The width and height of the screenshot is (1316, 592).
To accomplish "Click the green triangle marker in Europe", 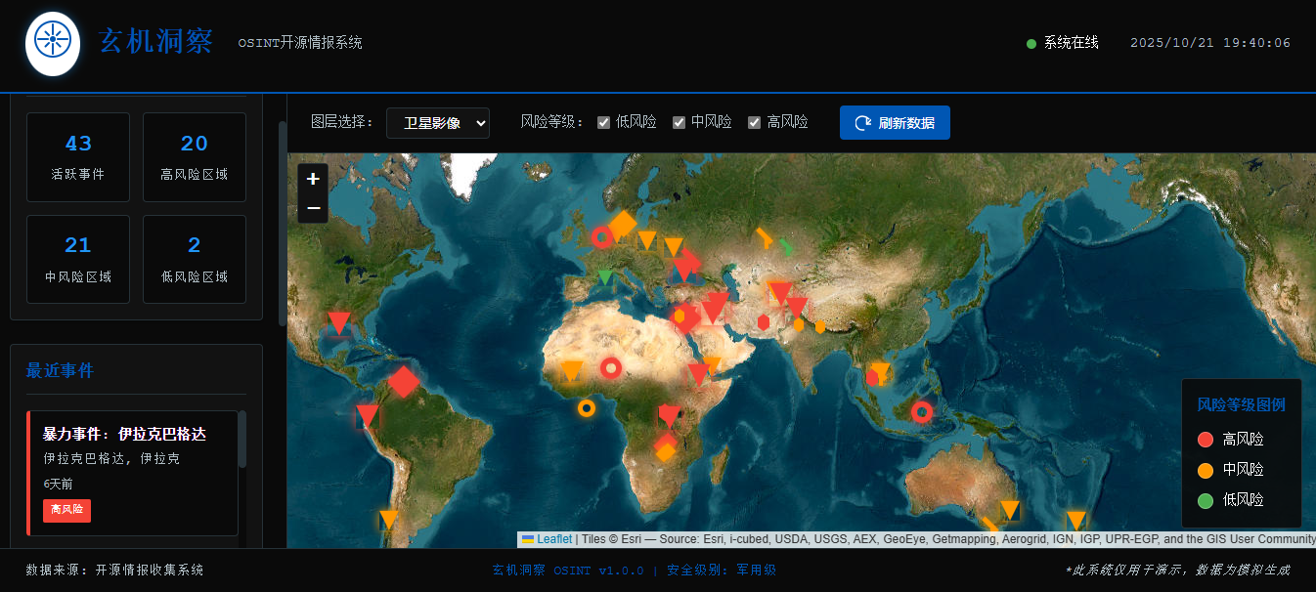I will [605, 277].
